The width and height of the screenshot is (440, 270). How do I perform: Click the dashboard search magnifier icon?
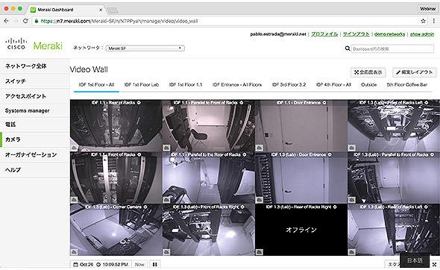click(348, 48)
